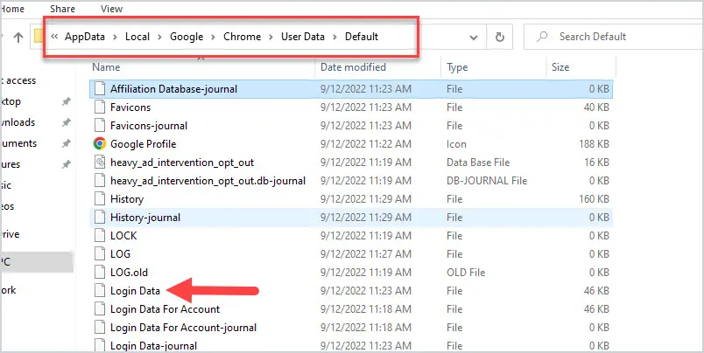
Task: Select the LOCK file name
Action: click(x=123, y=236)
